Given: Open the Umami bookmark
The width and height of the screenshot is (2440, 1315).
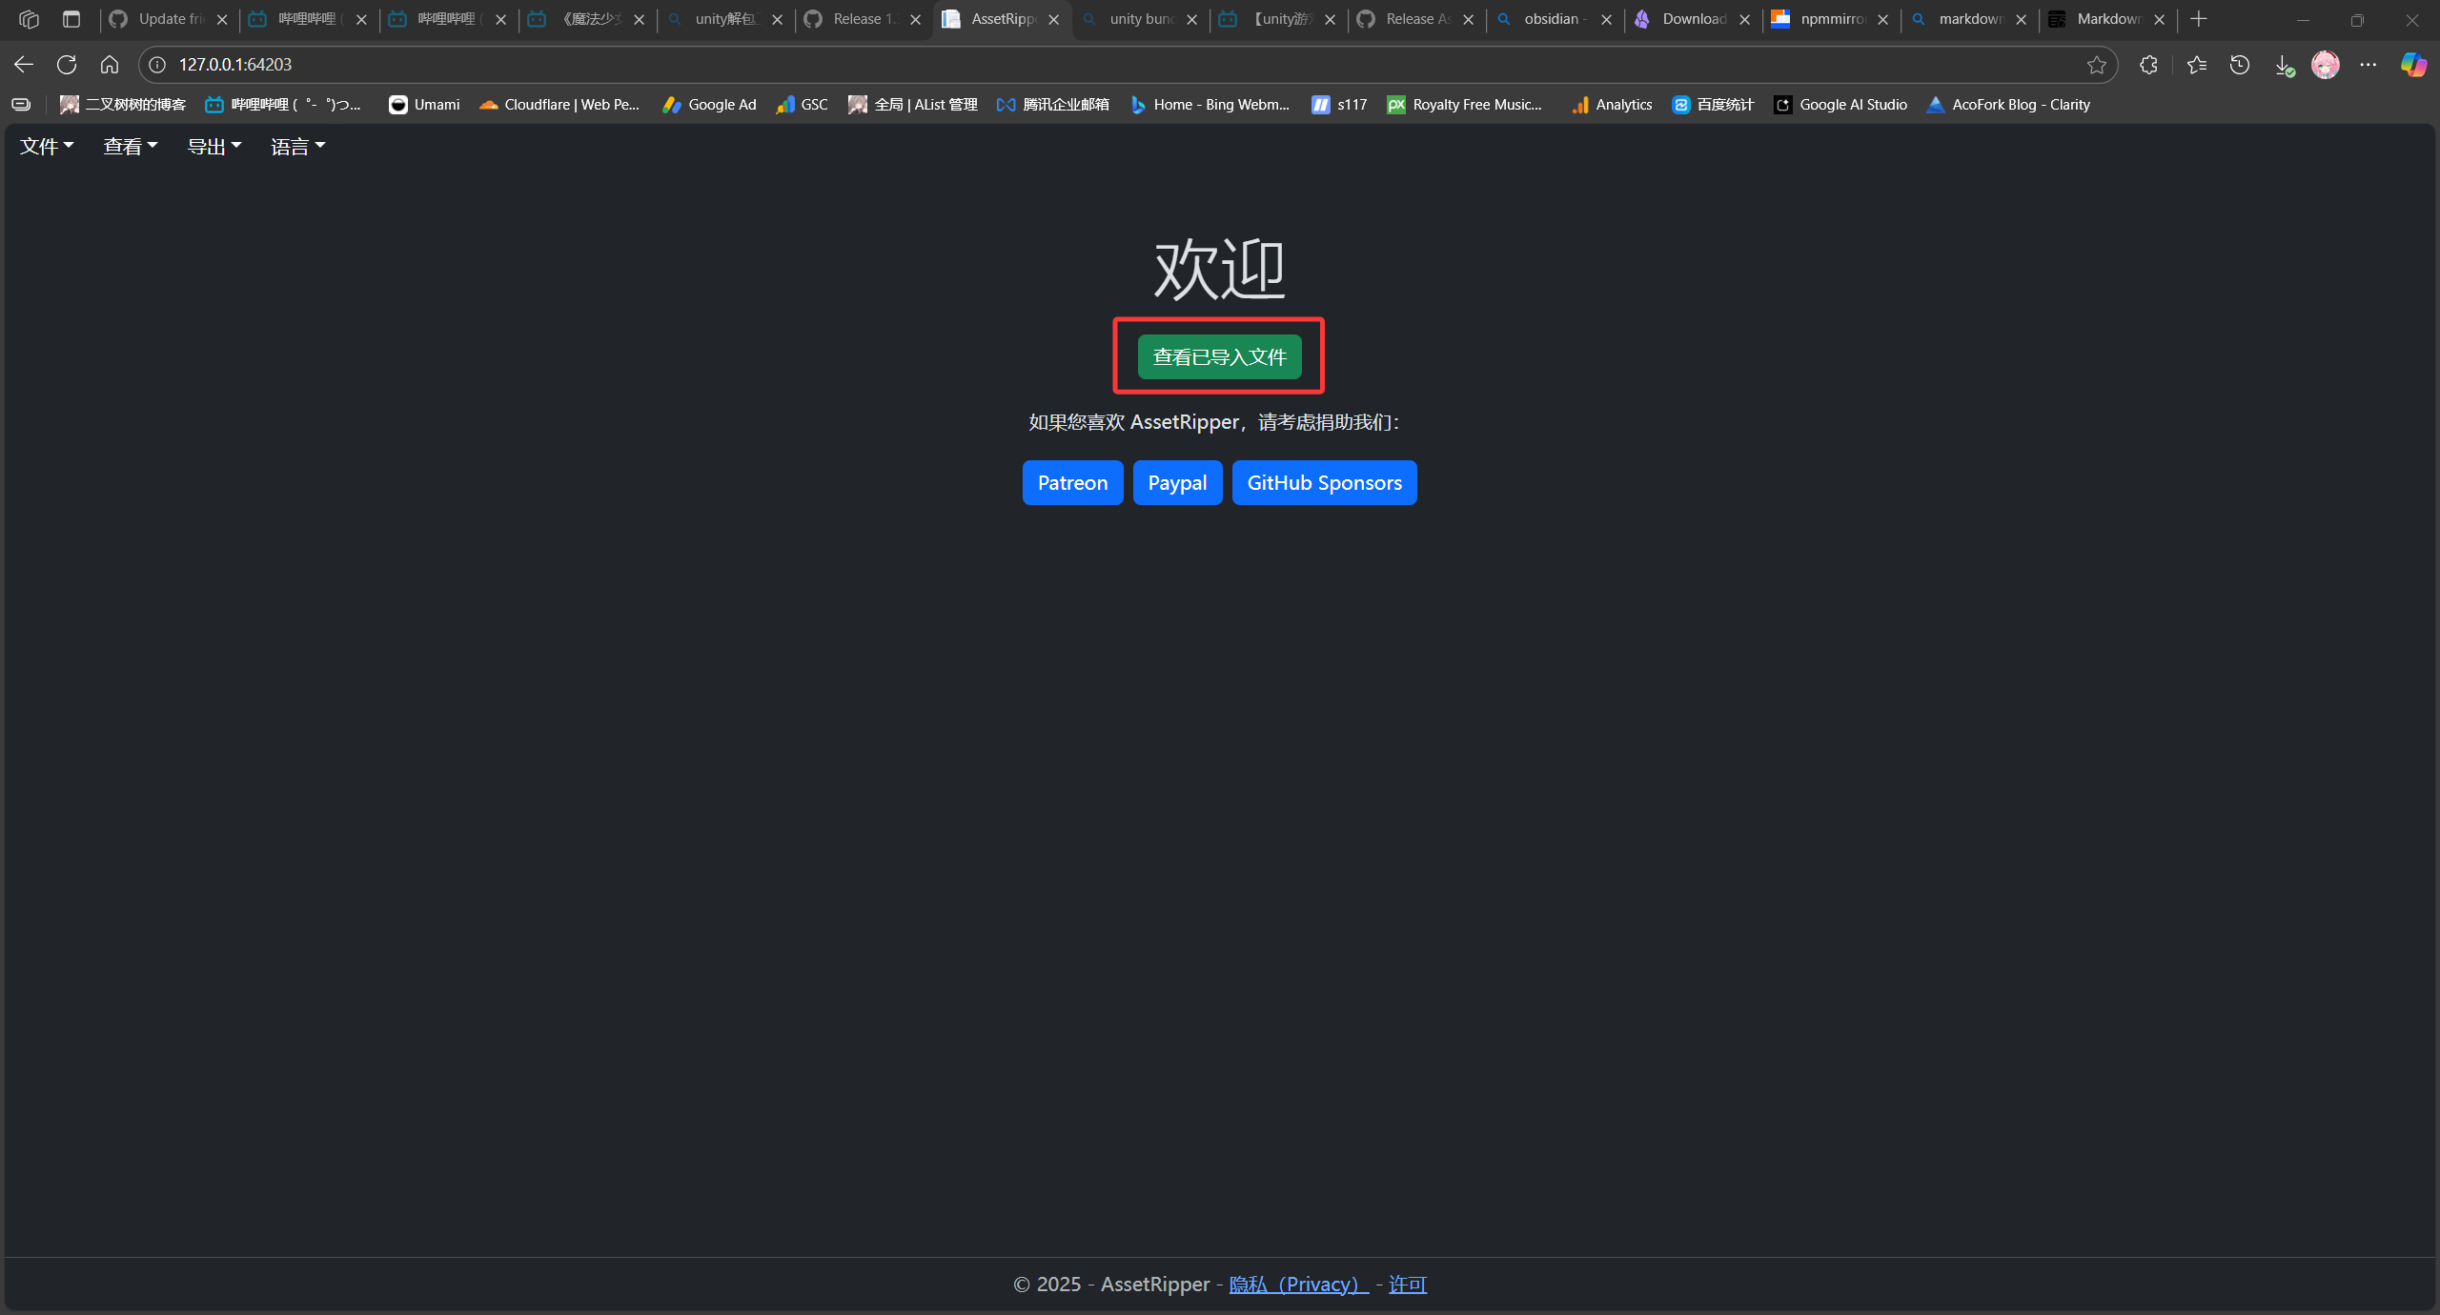Looking at the screenshot, I should point(424,105).
